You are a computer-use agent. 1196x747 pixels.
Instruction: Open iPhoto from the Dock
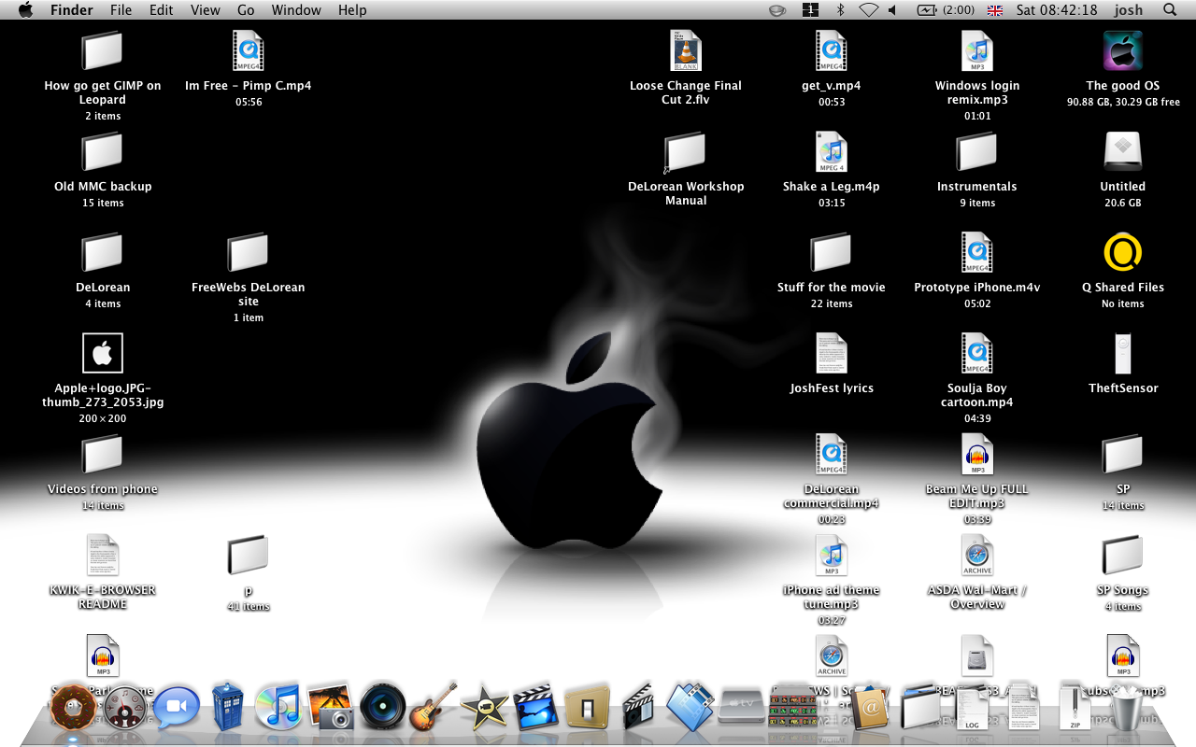pyautogui.click(x=329, y=706)
